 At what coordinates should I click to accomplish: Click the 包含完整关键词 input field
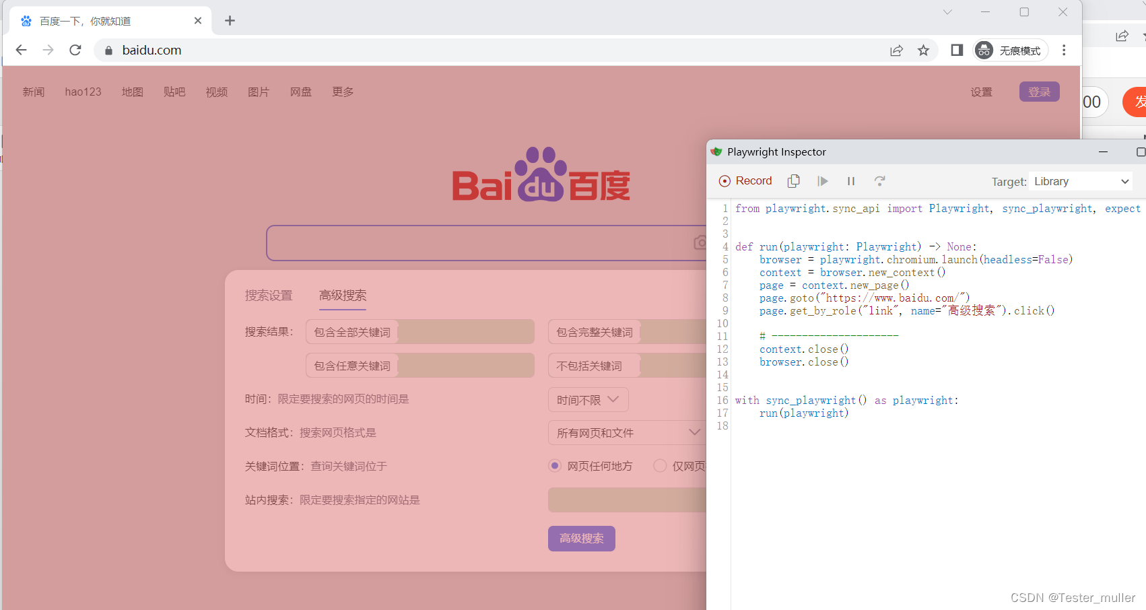pos(673,332)
